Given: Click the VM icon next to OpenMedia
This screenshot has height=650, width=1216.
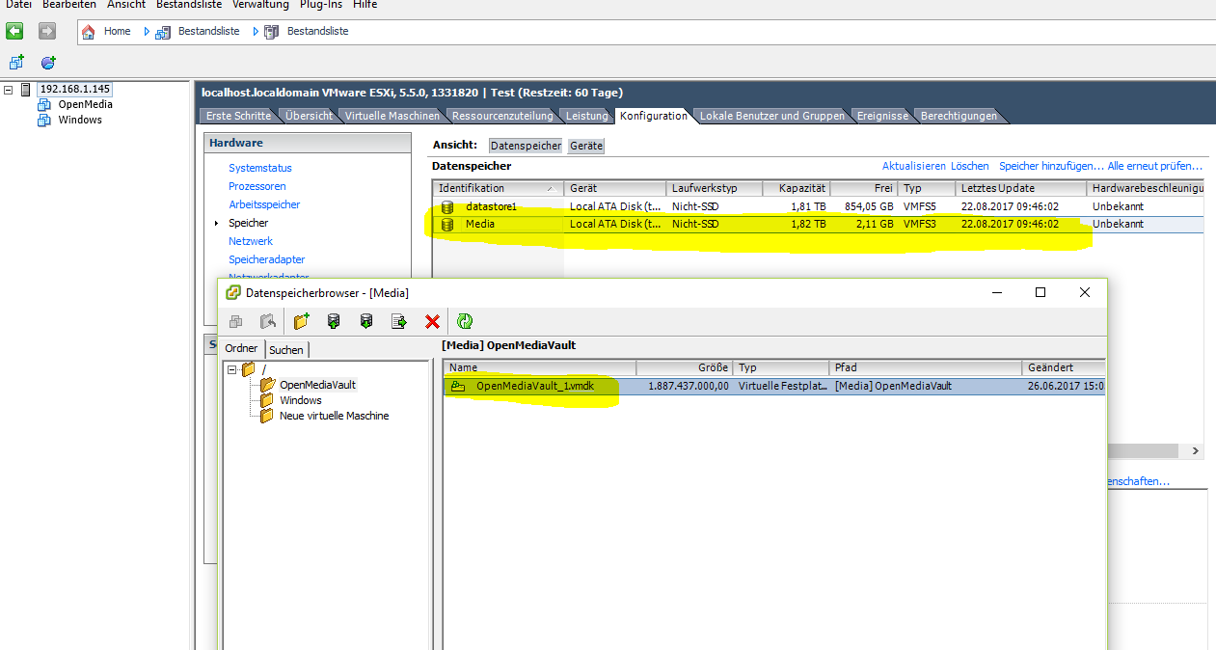Looking at the screenshot, I should (44, 105).
